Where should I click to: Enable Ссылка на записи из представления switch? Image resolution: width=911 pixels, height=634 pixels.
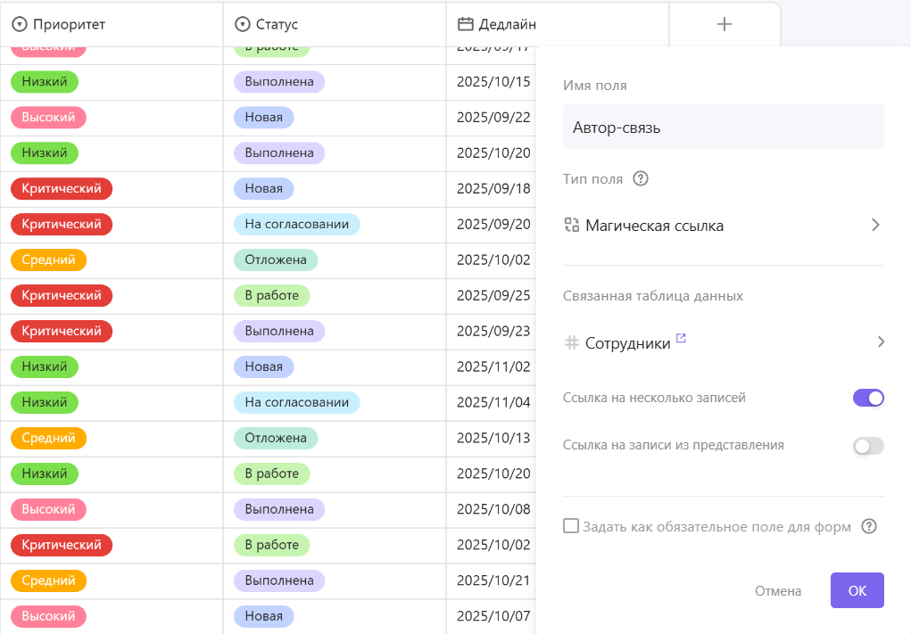tap(868, 446)
